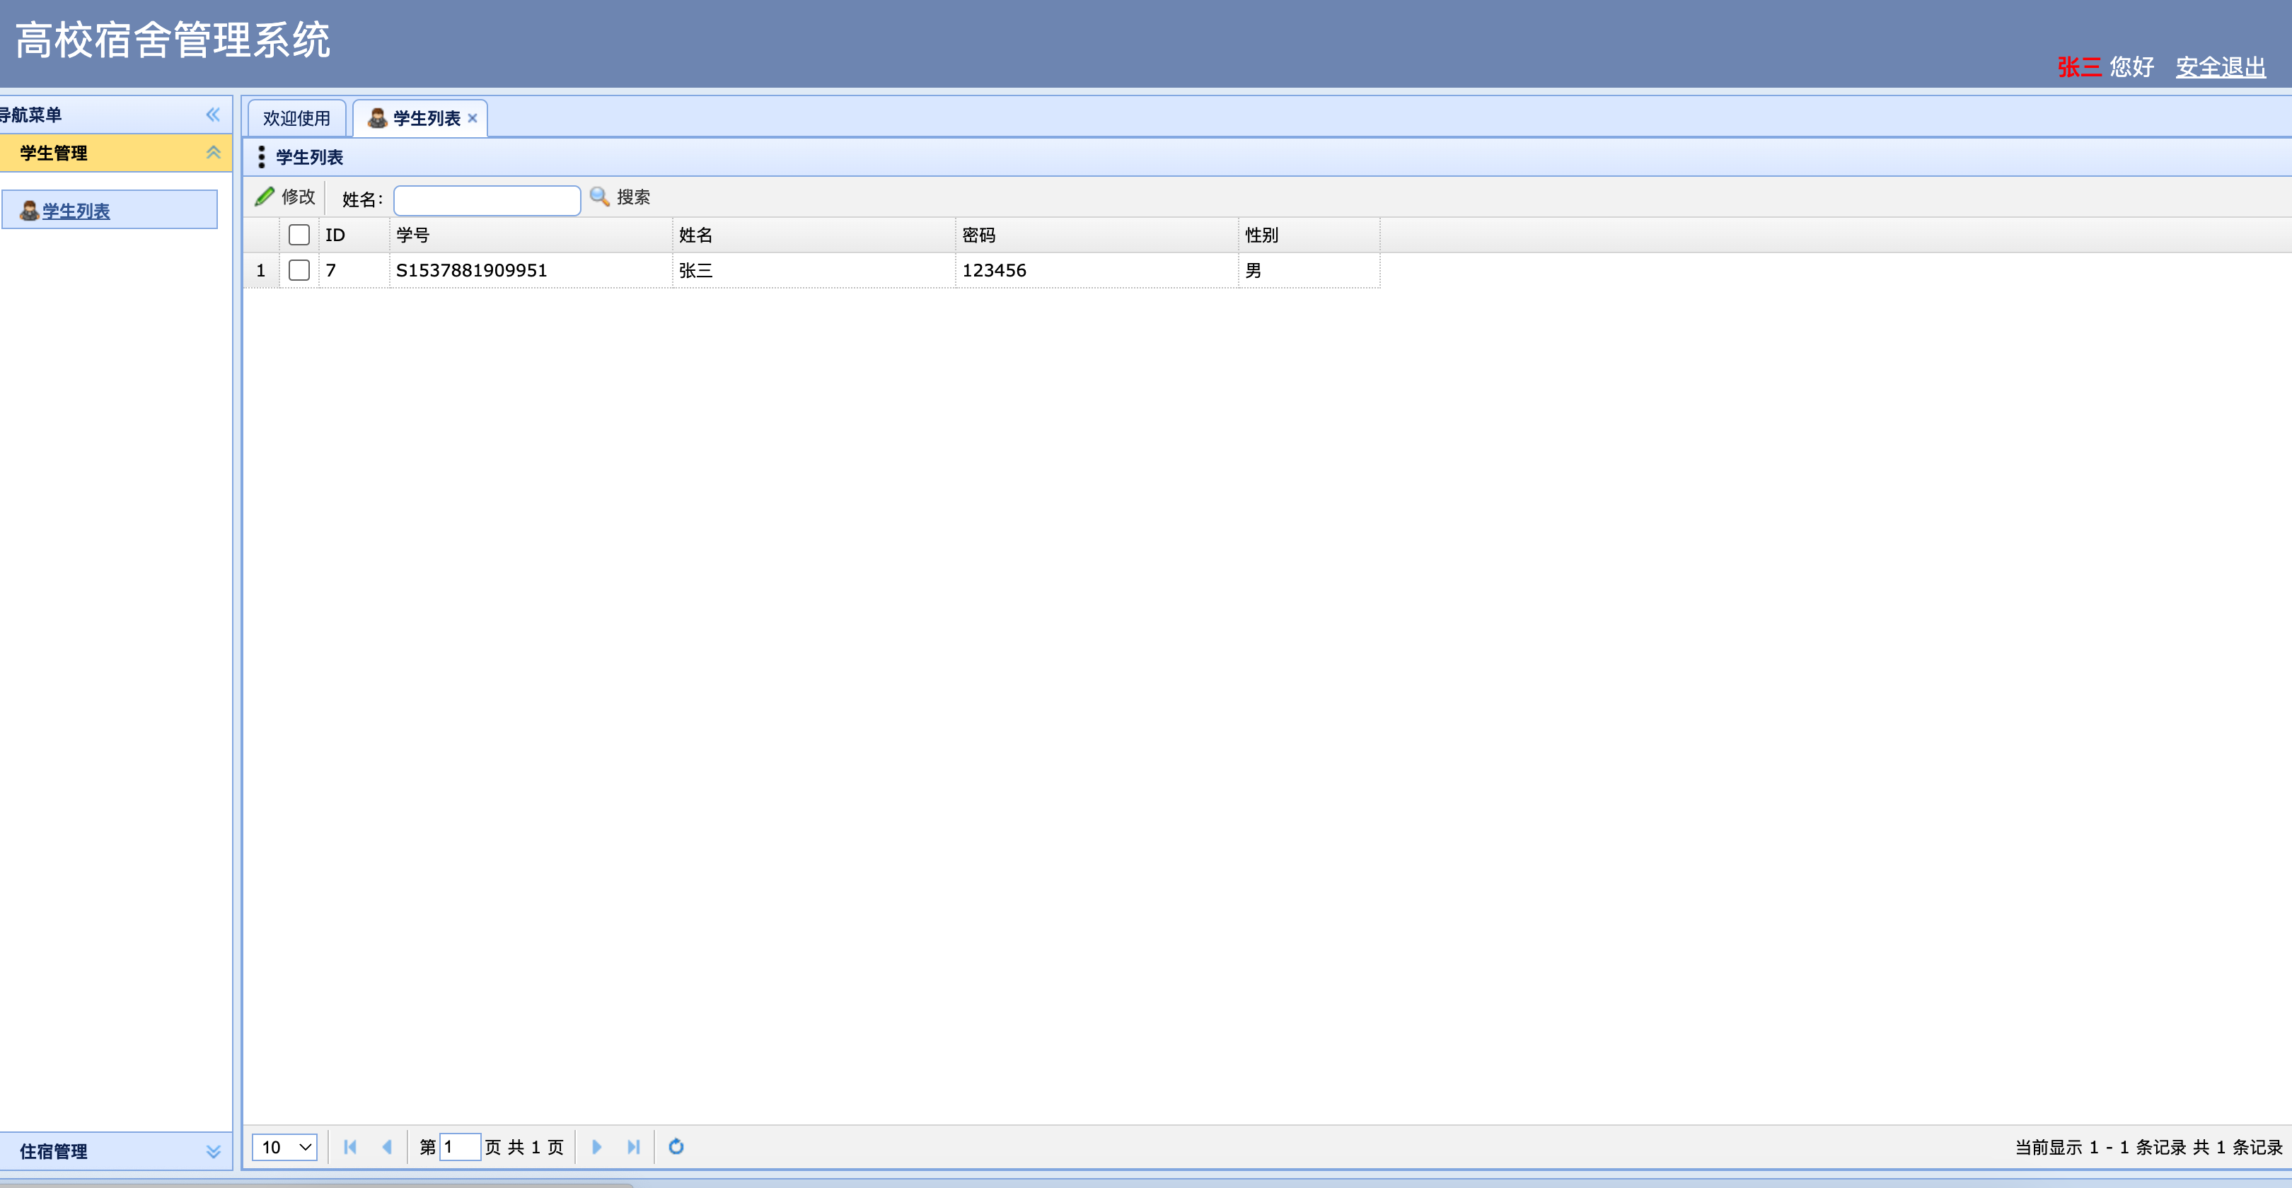This screenshot has width=2292, height=1188.
Task: Go to first page using pagination icon
Action: pyautogui.click(x=349, y=1147)
